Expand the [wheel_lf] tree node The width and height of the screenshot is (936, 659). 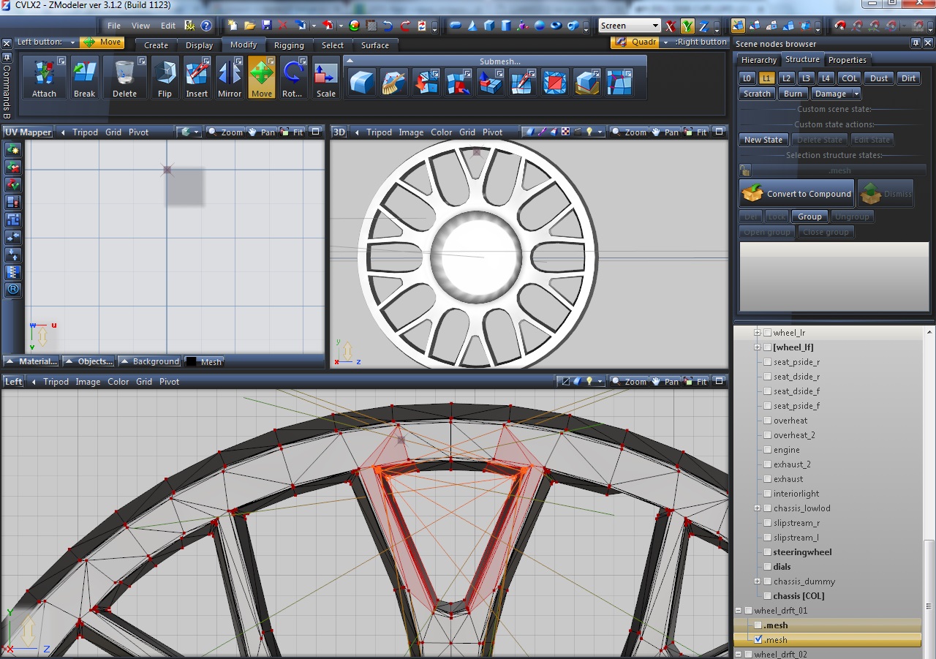[758, 347]
